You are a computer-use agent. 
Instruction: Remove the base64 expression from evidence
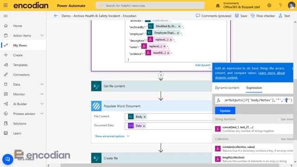click(168, 53)
